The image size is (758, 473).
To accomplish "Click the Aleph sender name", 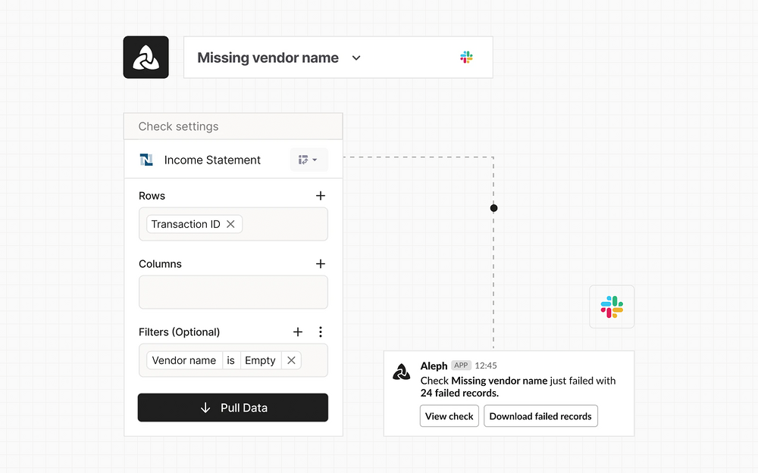I will [x=434, y=366].
